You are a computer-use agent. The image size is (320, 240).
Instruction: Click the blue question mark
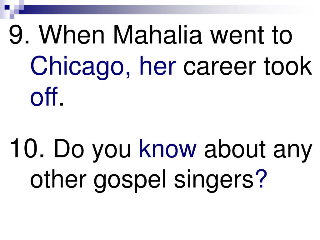[x=261, y=178]
